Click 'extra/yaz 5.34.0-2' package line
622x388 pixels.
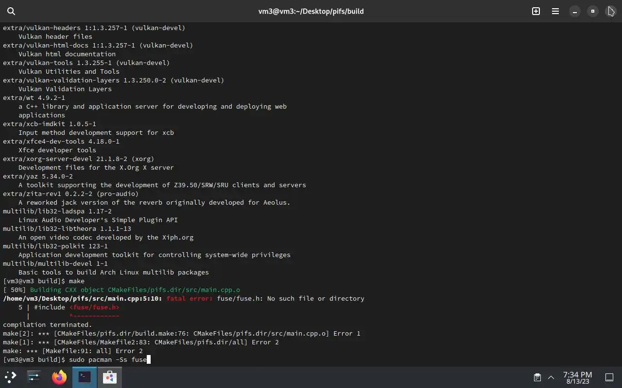38,176
